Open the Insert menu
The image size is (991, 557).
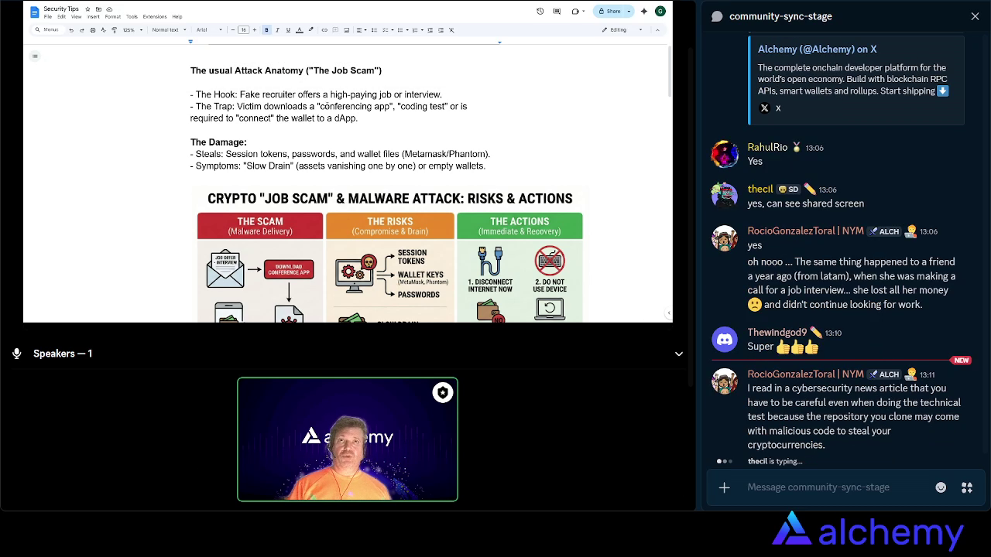pyautogui.click(x=93, y=16)
